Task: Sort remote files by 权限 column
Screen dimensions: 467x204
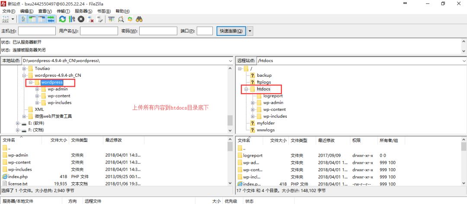Action: [356, 141]
